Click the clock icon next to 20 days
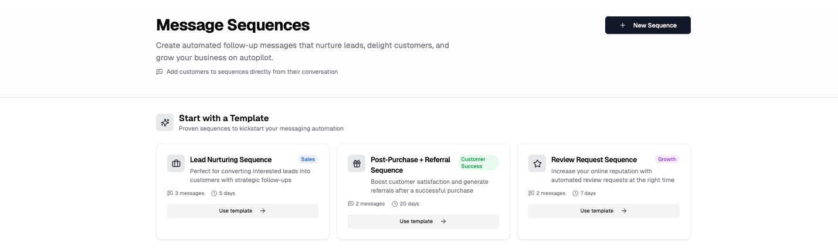 point(395,204)
